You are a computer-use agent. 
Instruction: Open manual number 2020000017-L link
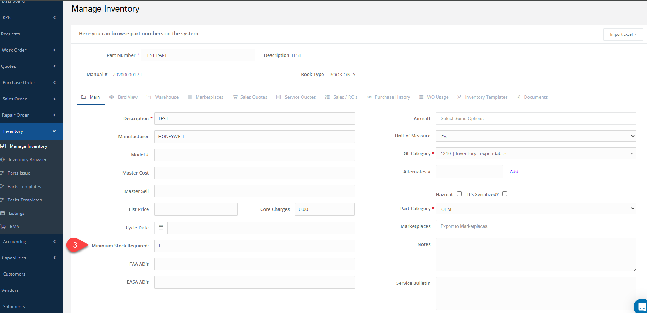(128, 75)
